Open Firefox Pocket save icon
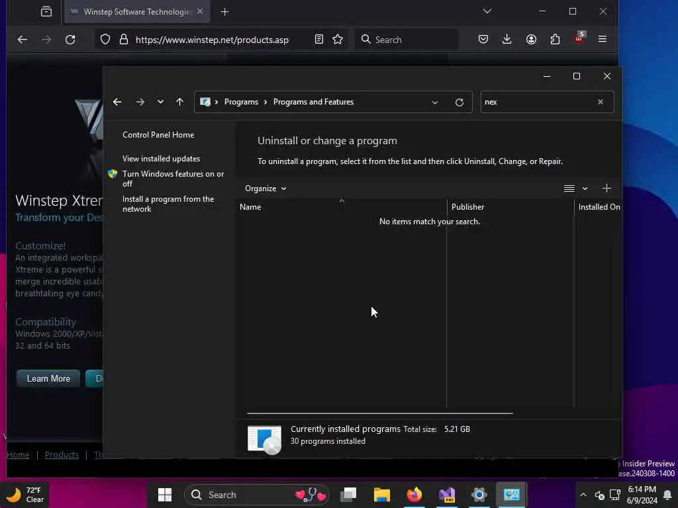This screenshot has width=678, height=508. click(x=483, y=39)
